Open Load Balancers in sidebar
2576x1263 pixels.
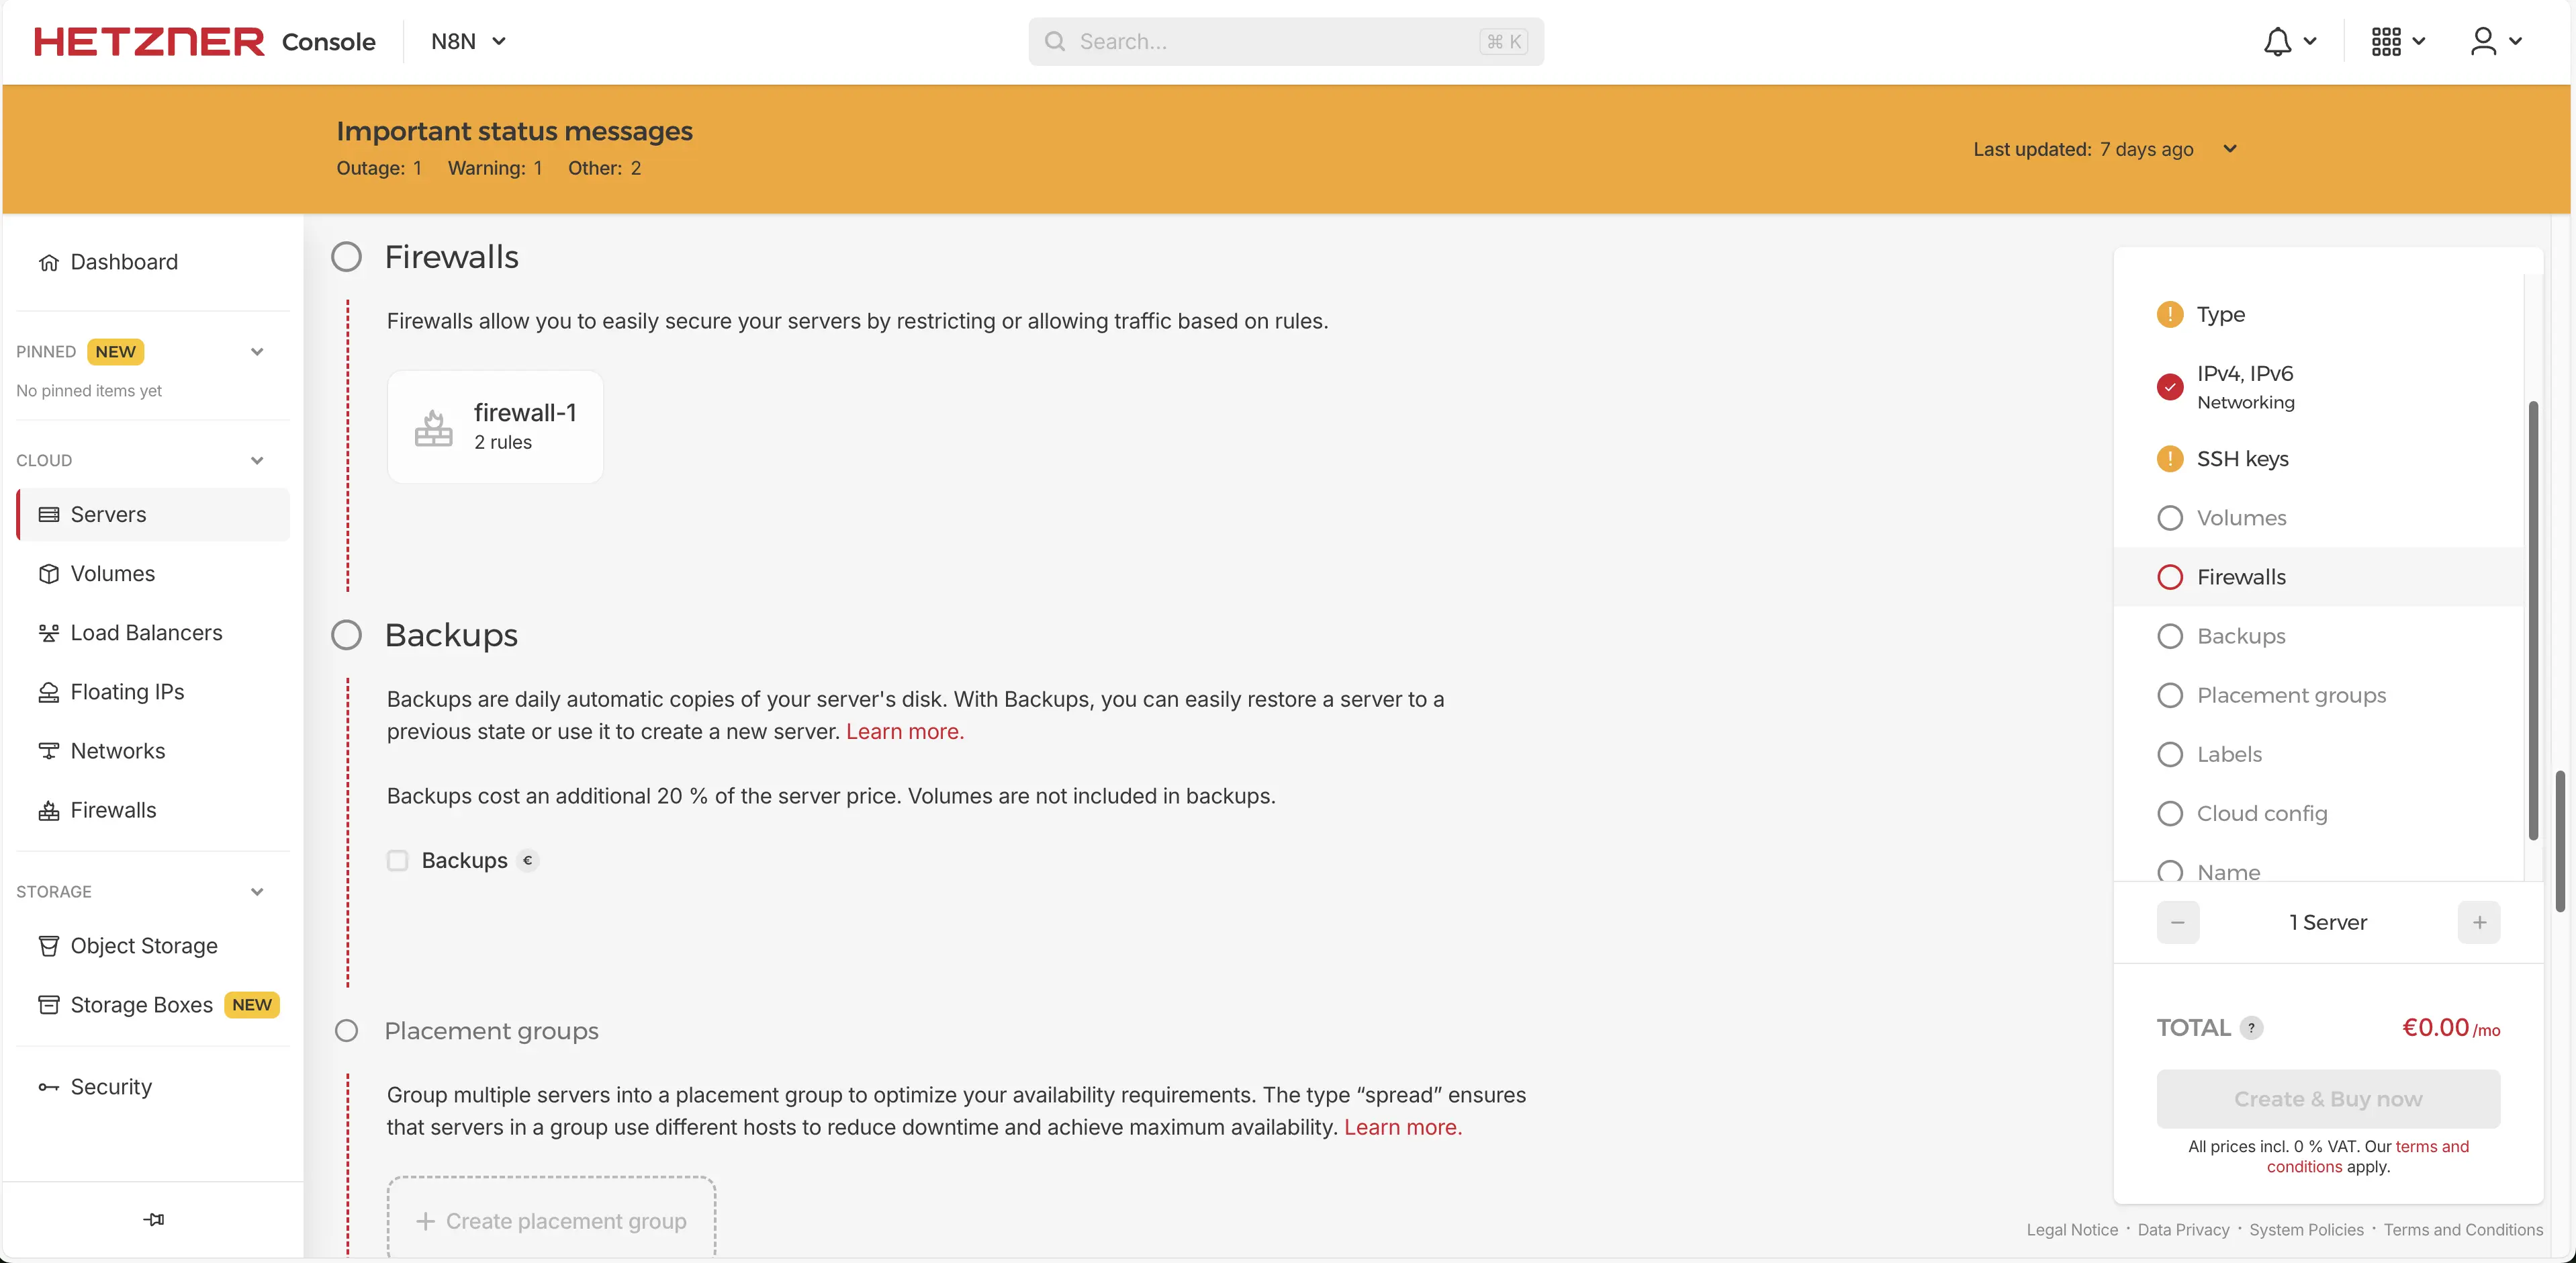(x=146, y=632)
